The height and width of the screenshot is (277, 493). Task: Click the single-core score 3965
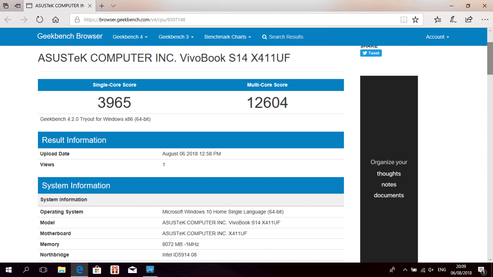[114, 103]
